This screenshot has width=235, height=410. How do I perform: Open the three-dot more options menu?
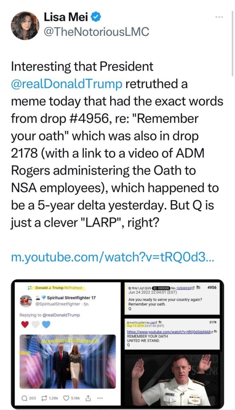(219, 17)
